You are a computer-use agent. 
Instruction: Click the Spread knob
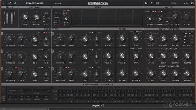(160, 19)
